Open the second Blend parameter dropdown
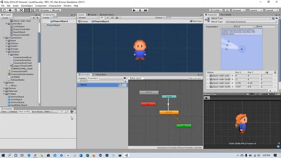Screen dimensions: 281x158 [x=267, y=26]
